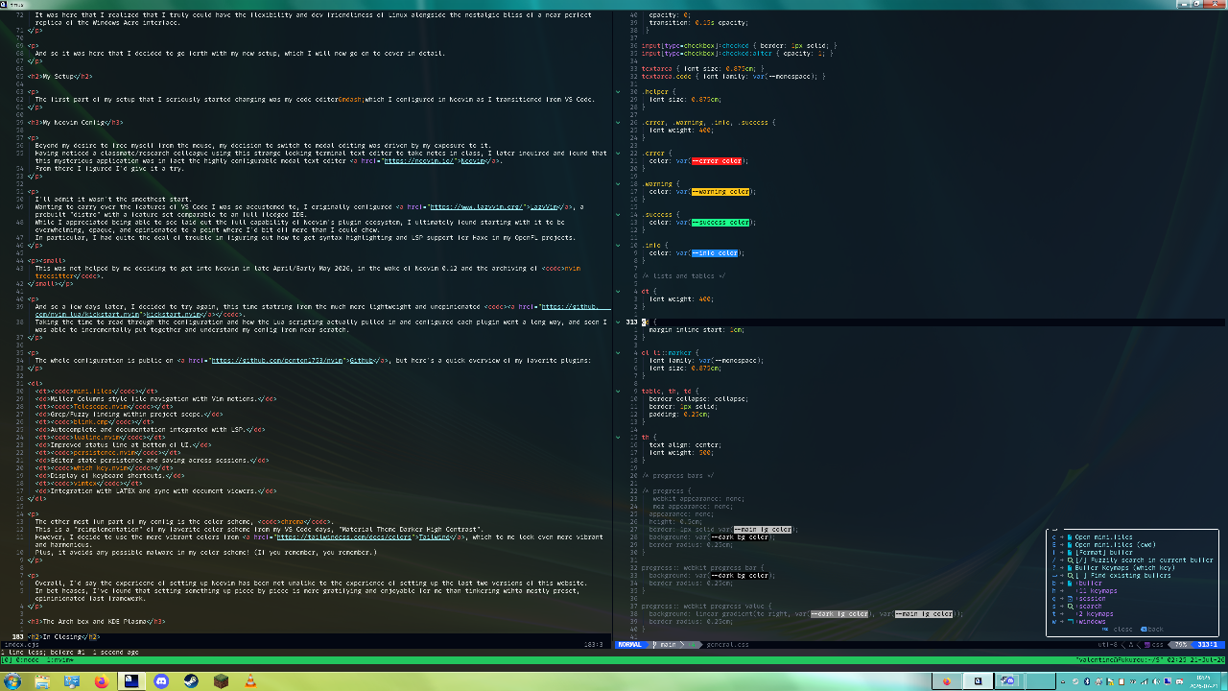Image resolution: width=1228 pixels, height=691 pixels.
Task: Click the file icon beside '+buffer' group
Action: tap(1070, 584)
